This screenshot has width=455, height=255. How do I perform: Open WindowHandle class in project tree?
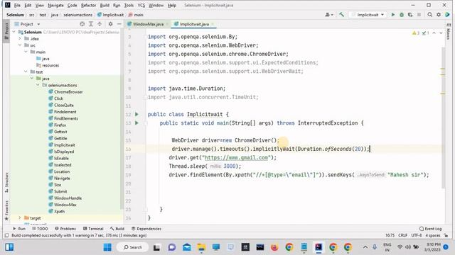68,198
